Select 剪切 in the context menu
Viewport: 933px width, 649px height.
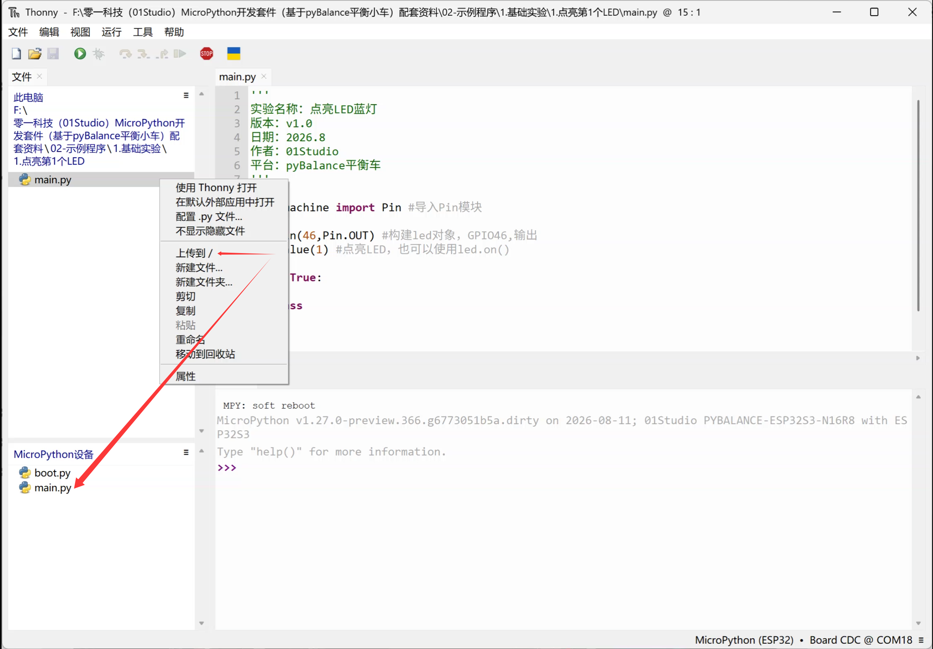(x=224, y=297)
